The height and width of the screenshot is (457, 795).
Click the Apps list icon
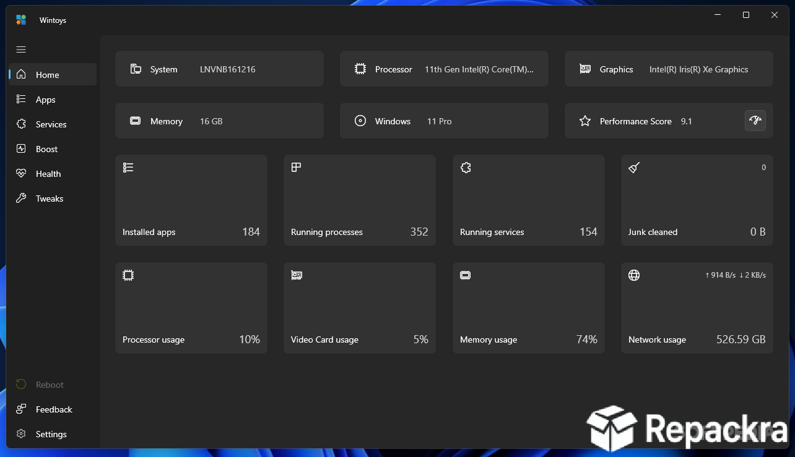21,99
